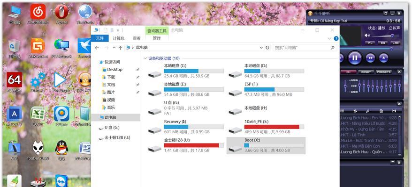This screenshot has height=187, width=412.
Task: Select 本地磁盘 (D:) drive
Action: tap(266, 71)
